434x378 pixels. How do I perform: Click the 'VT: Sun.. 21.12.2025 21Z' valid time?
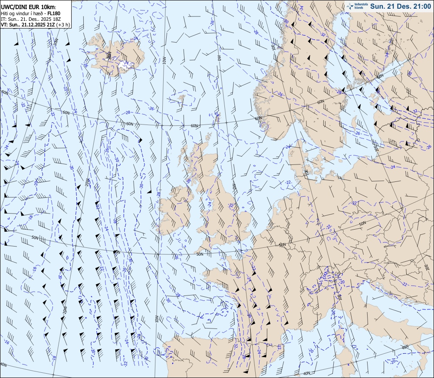pyautogui.click(x=28, y=24)
